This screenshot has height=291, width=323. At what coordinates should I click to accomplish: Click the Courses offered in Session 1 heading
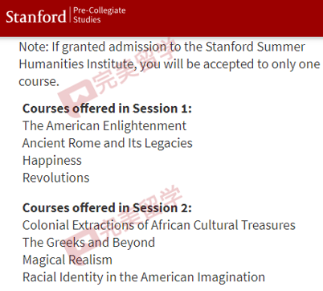107,109
